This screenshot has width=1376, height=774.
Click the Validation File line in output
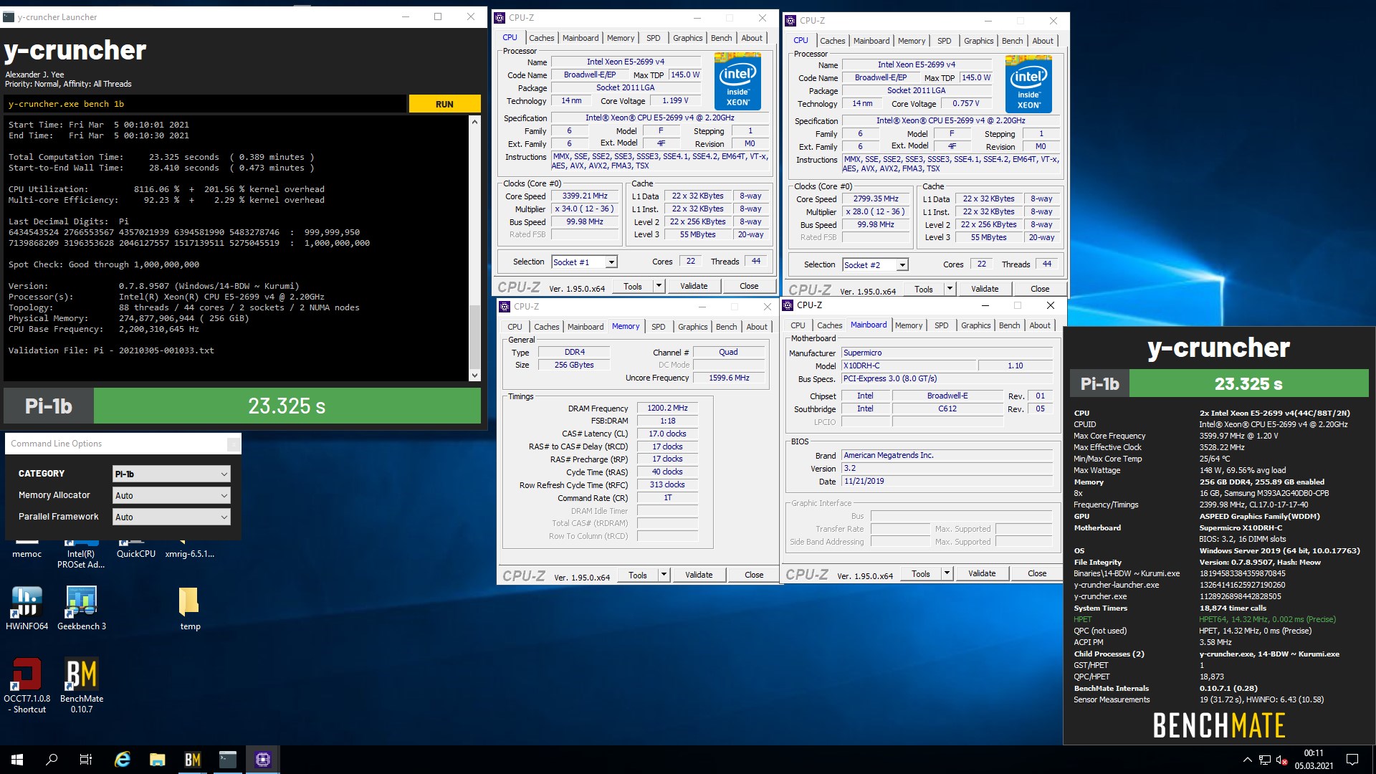(x=111, y=350)
